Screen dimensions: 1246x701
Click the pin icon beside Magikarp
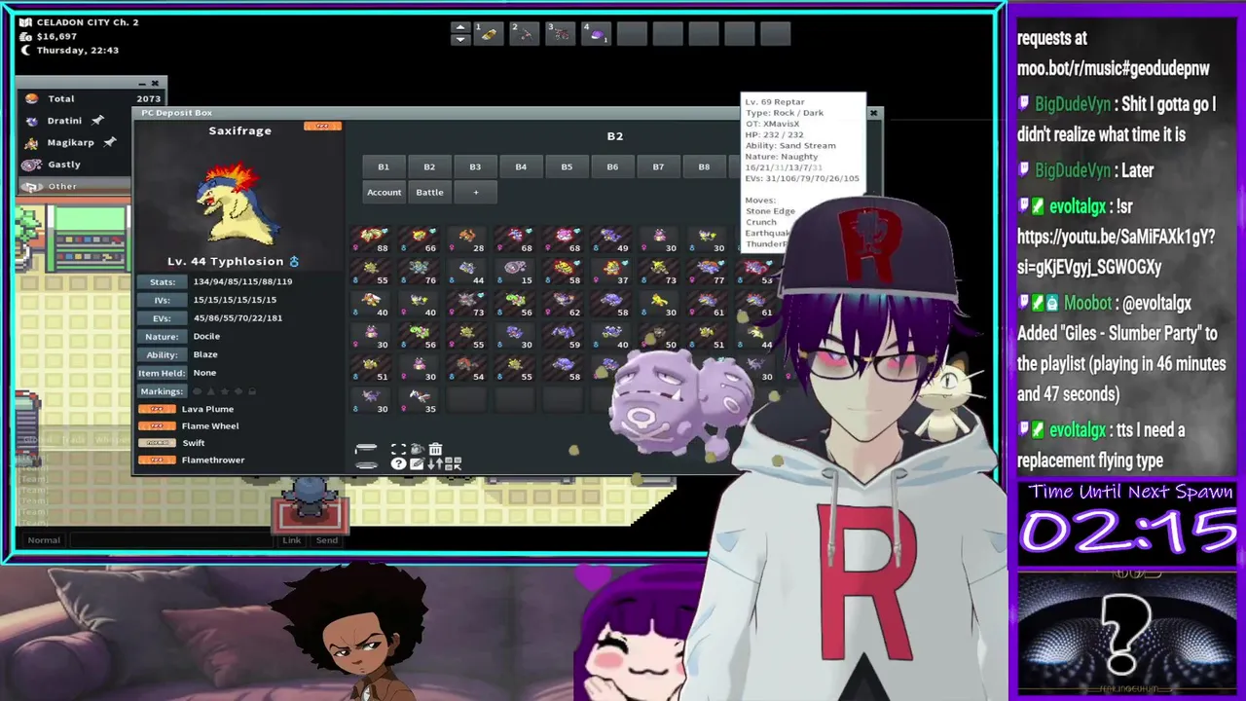pyautogui.click(x=110, y=142)
